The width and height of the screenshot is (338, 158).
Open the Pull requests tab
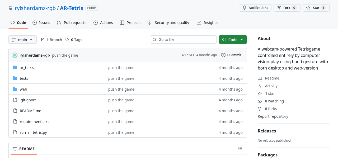tap(72, 23)
